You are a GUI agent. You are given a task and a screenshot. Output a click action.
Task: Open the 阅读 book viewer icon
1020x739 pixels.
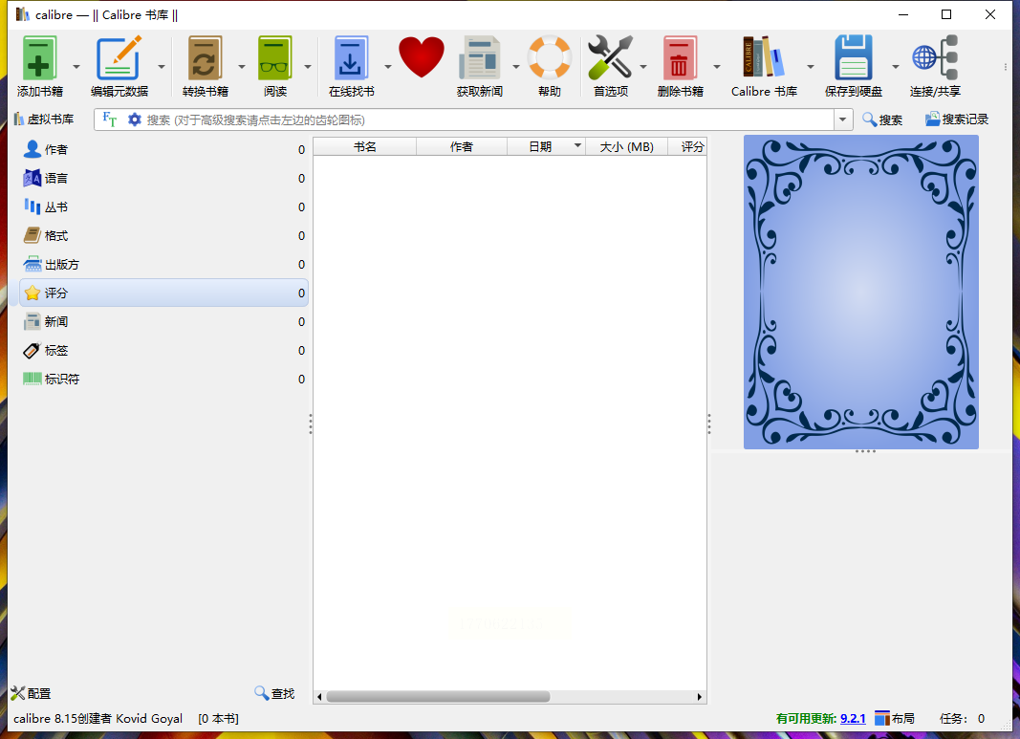pos(274,59)
